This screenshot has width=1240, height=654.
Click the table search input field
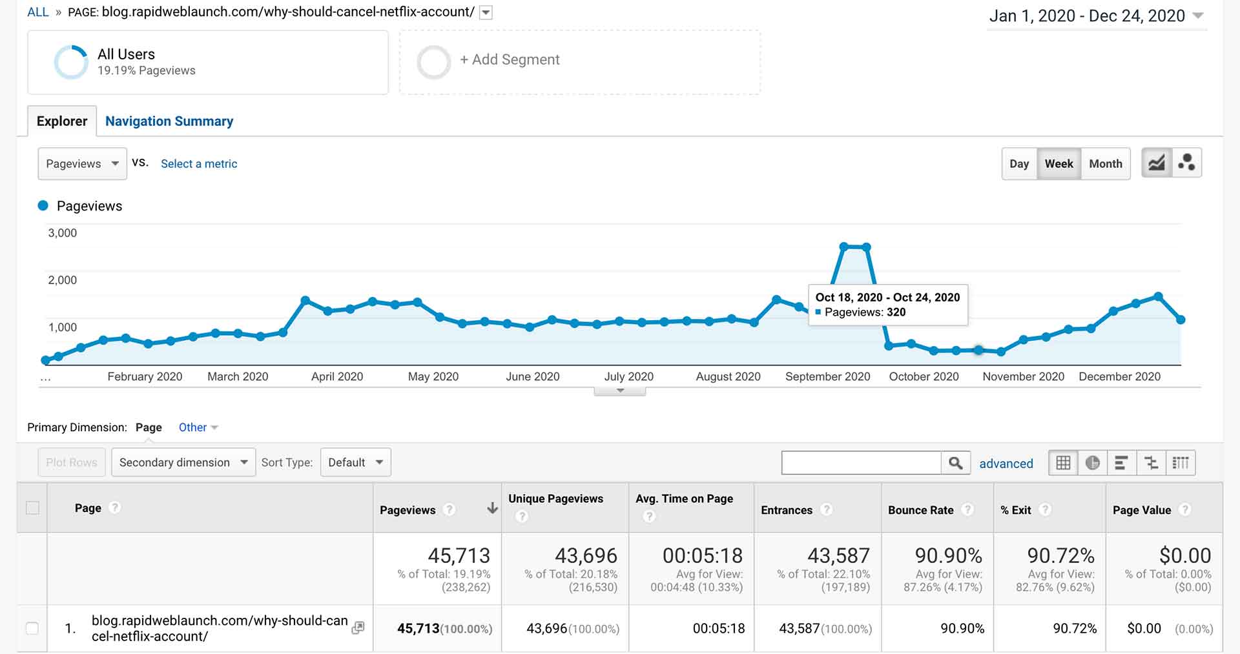[861, 463]
